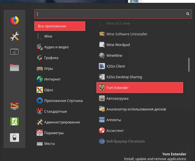Launch Wine Wordpad application
195x161 pixels.
[140, 45]
